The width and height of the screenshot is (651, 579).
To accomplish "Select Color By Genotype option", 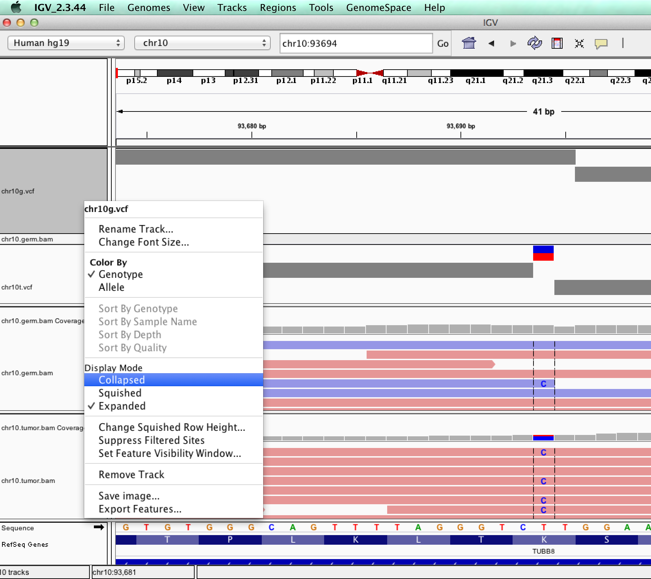I will (x=174, y=274).
